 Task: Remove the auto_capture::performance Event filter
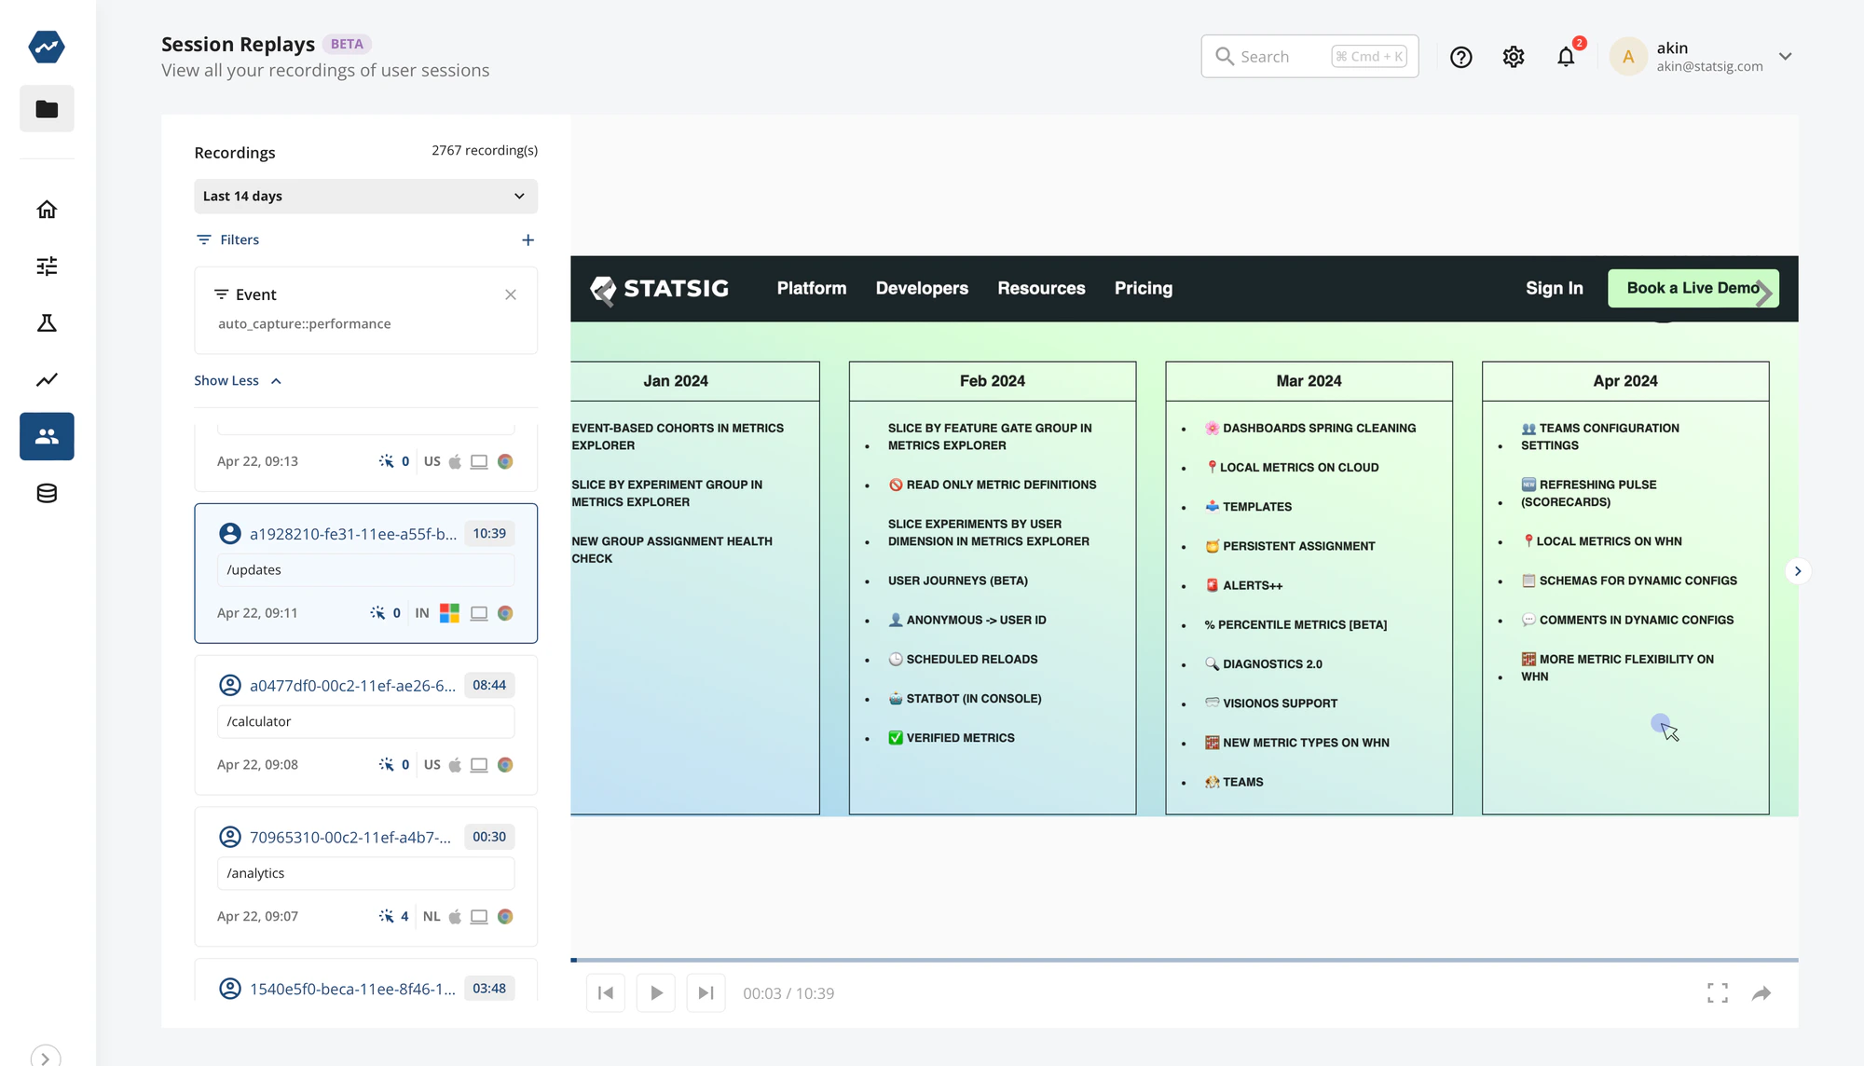pos(511,294)
